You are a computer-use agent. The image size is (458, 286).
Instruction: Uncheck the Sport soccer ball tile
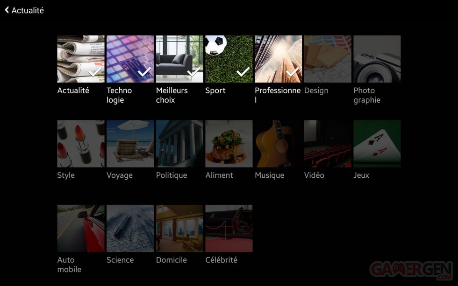(x=229, y=59)
